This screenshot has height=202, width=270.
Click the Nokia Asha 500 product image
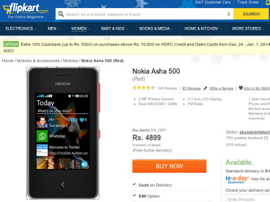coord(63,133)
